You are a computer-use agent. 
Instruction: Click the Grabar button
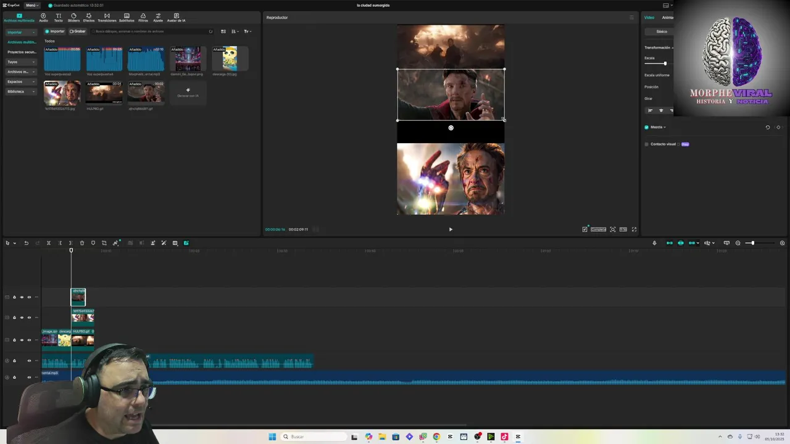pos(78,31)
